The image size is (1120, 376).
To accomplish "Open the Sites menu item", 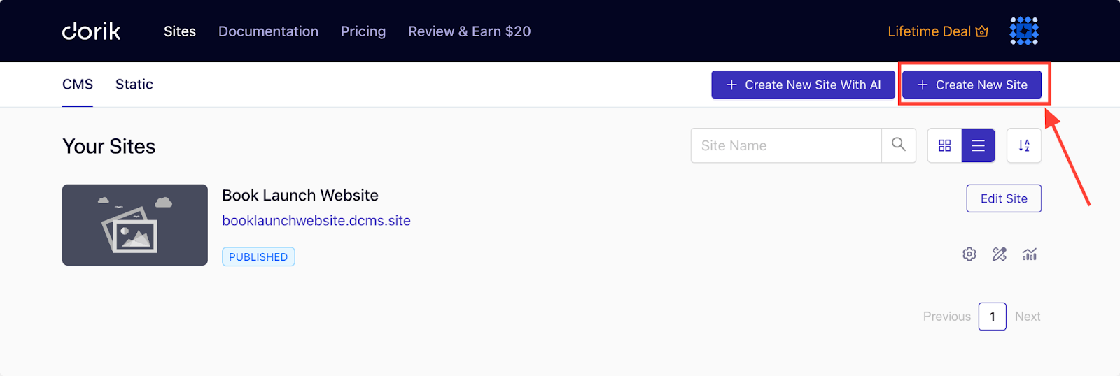I will pyautogui.click(x=180, y=31).
